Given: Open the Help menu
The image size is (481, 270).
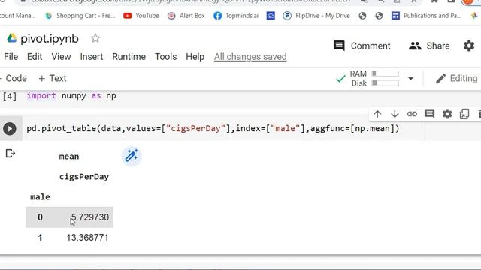Looking at the screenshot, I should coord(195,57).
